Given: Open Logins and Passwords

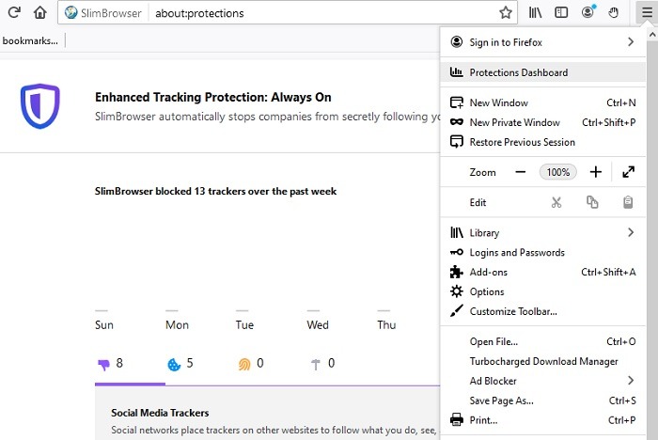Looking at the screenshot, I should click(542, 252).
